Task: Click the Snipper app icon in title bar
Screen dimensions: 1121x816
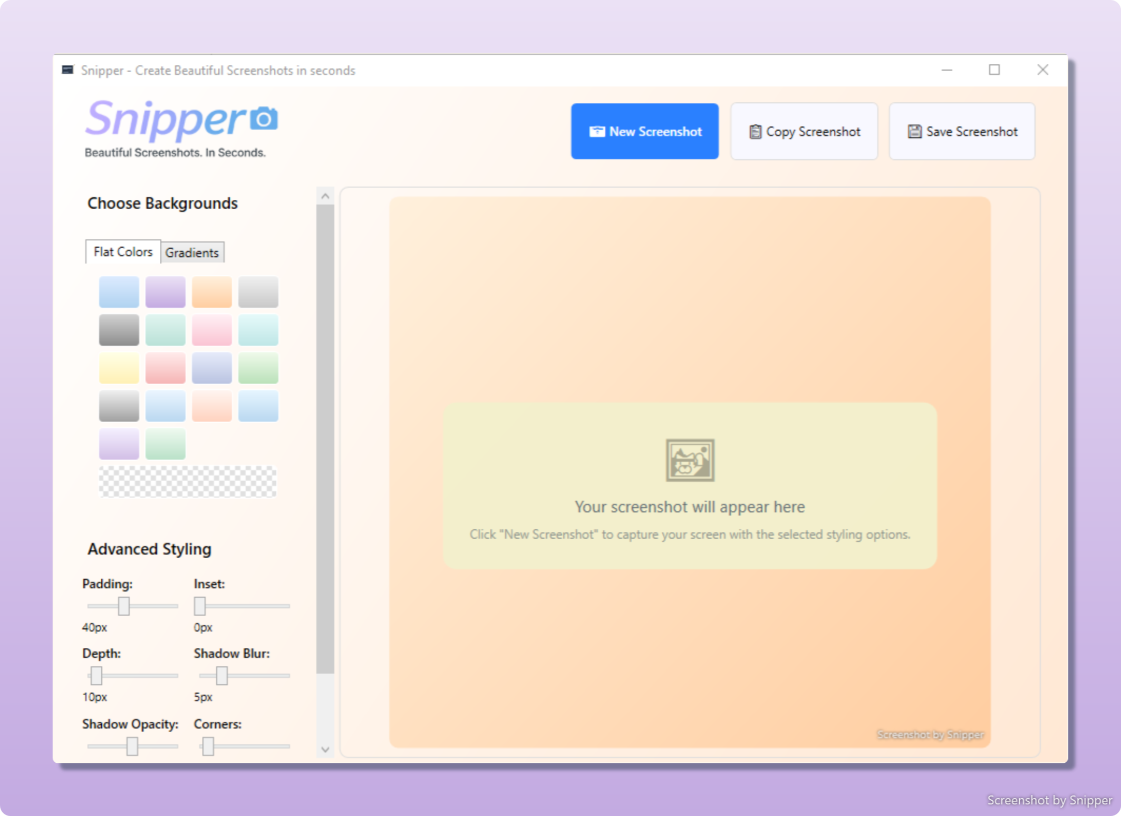Action: [68, 70]
